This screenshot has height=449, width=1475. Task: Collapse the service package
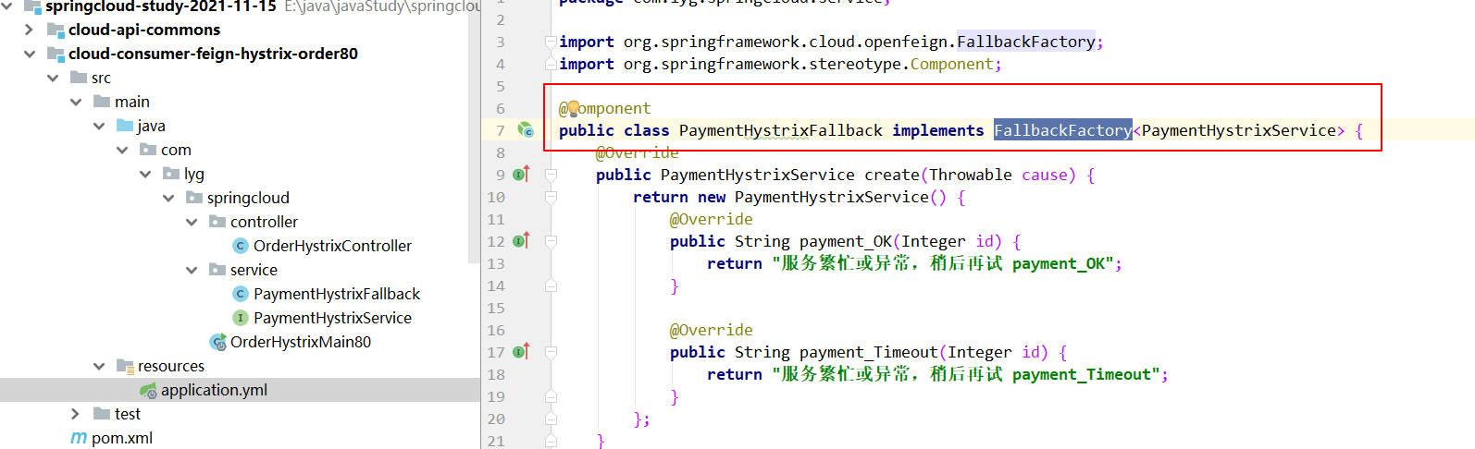pyautogui.click(x=192, y=270)
